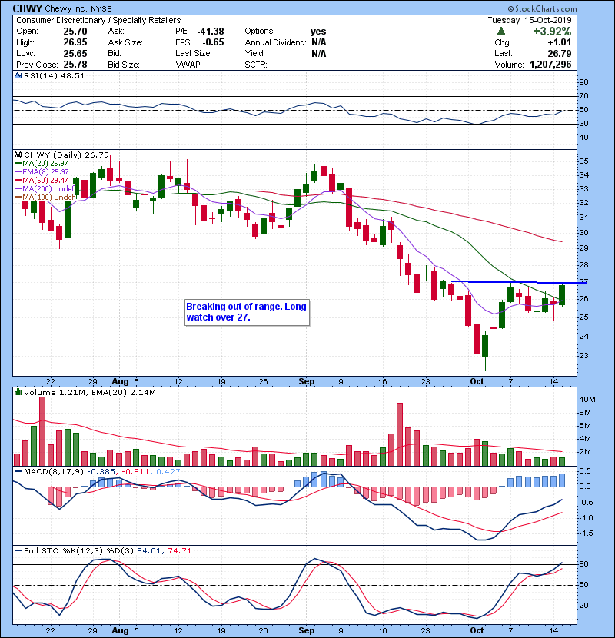Click the Volume 1.21M, EMA(20) 2.14M label
Viewport: 615px width, 638px height.
[89, 393]
